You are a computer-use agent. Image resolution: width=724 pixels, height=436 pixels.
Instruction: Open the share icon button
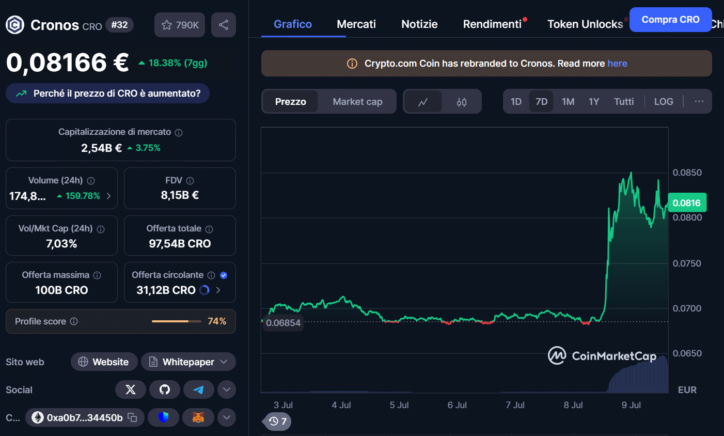coord(224,25)
